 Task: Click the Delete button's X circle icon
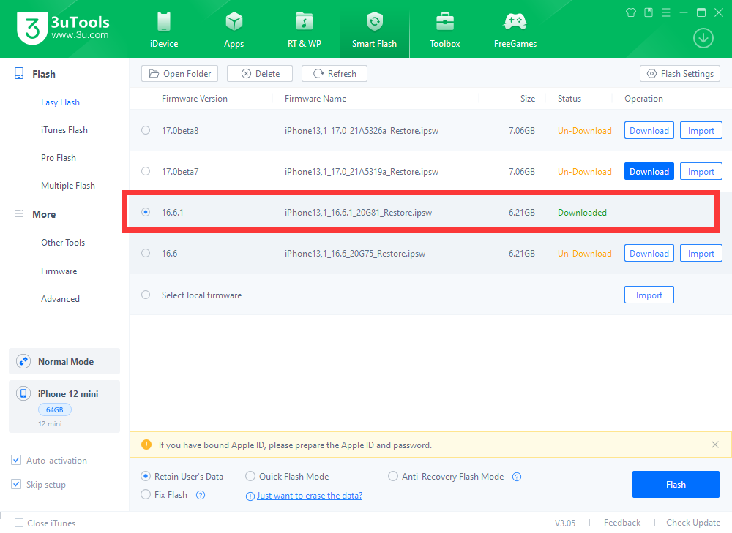click(246, 74)
